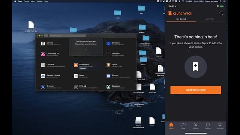Click the Bluetooth icon in macOS menu bar
This screenshot has height=135, width=240.
click(180, 1)
